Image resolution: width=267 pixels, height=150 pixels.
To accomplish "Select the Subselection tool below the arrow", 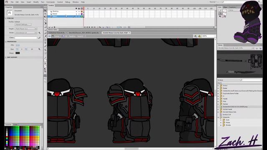I will coord(45,13).
